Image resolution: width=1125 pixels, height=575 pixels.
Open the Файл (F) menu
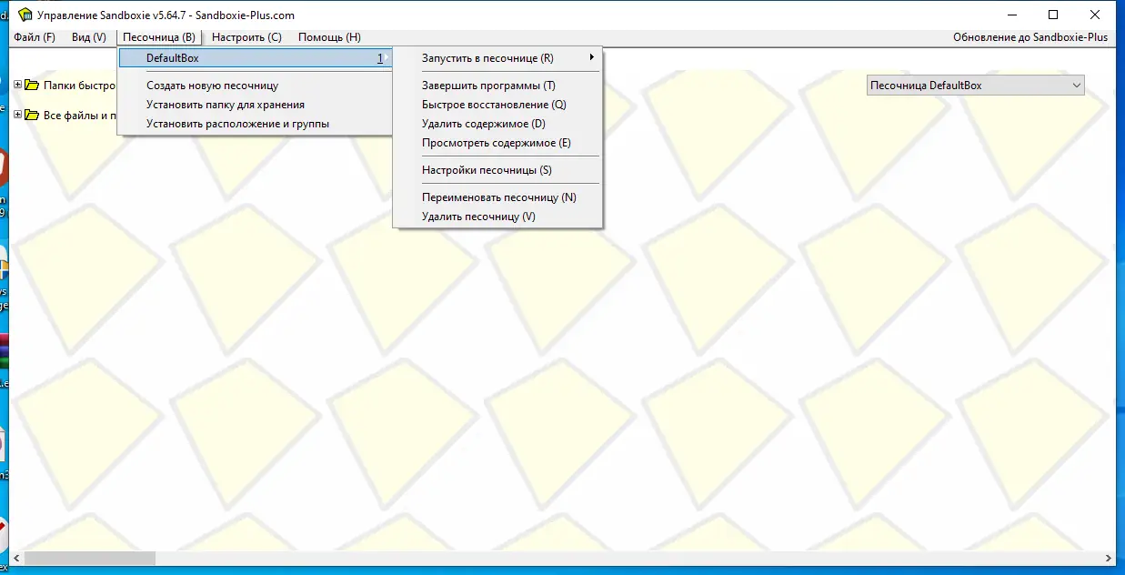coord(35,37)
